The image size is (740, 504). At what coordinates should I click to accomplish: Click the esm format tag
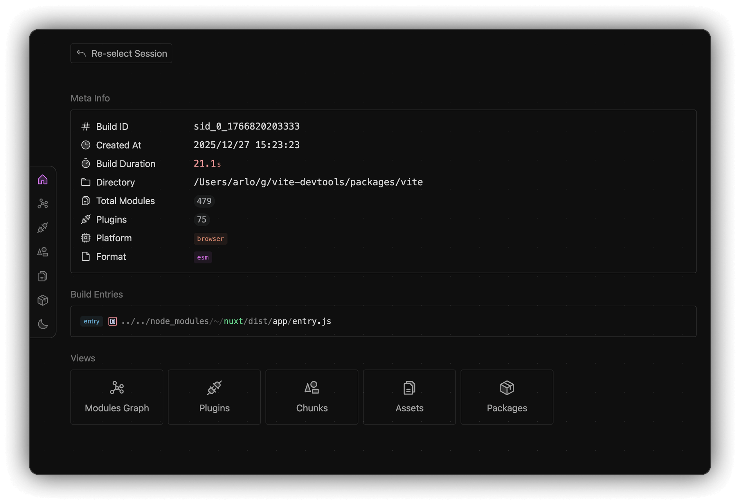pos(203,257)
